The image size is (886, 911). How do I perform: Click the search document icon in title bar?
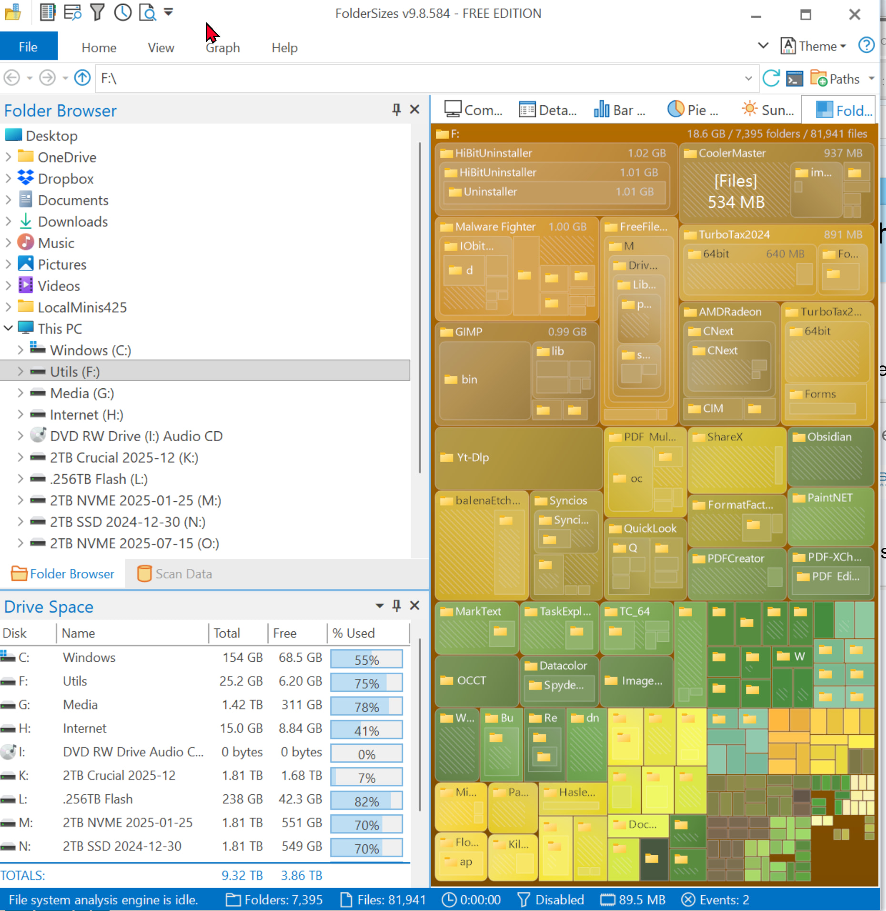[x=148, y=12]
